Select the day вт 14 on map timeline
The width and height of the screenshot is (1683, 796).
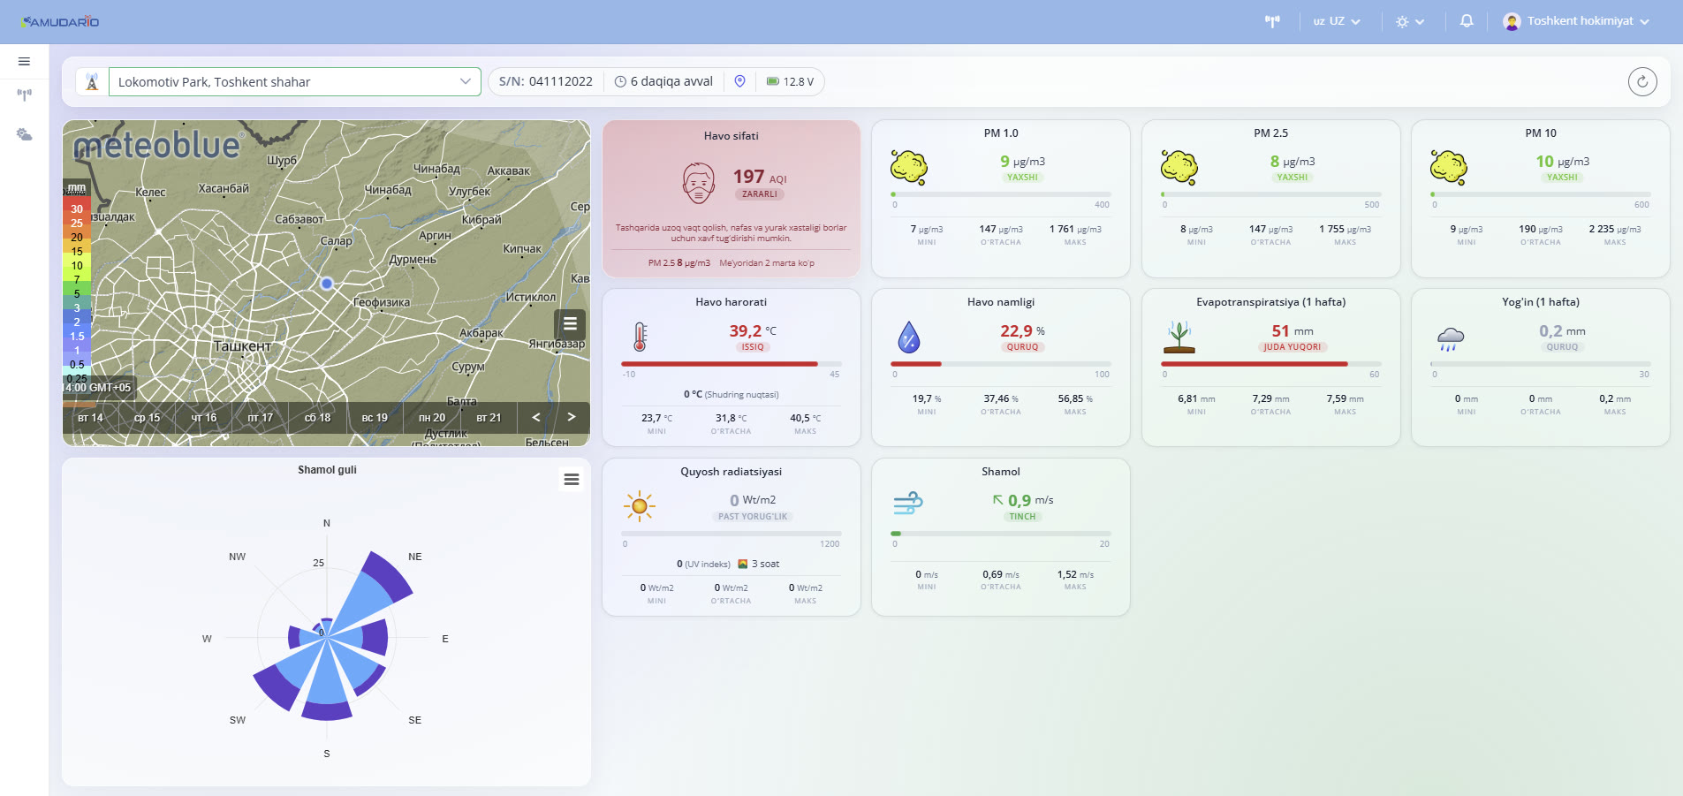tap(91, 418)
